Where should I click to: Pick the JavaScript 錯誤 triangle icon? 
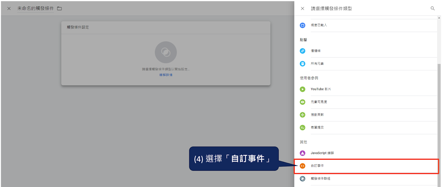click(x=302, y=153)
